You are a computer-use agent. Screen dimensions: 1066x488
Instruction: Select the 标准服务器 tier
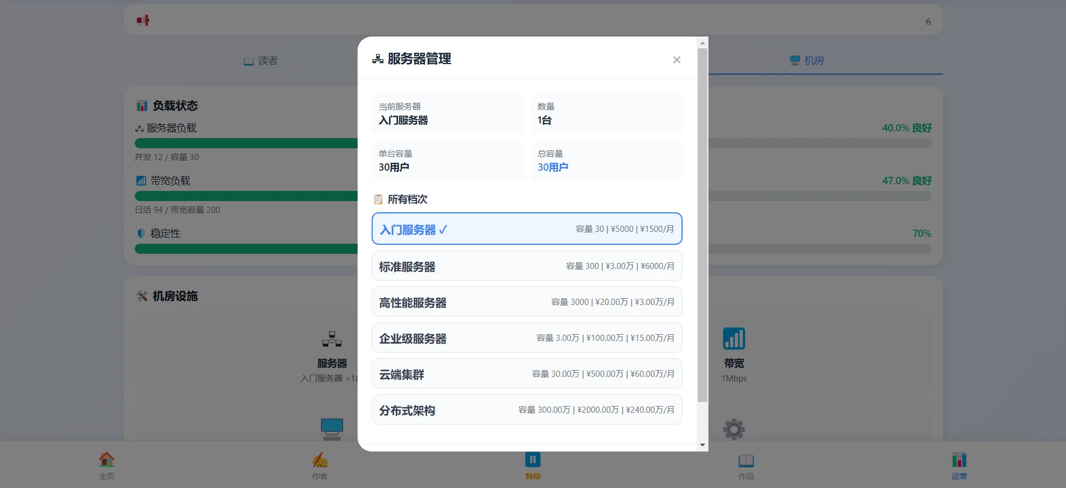pyautogui.click(x=527, y=266)
